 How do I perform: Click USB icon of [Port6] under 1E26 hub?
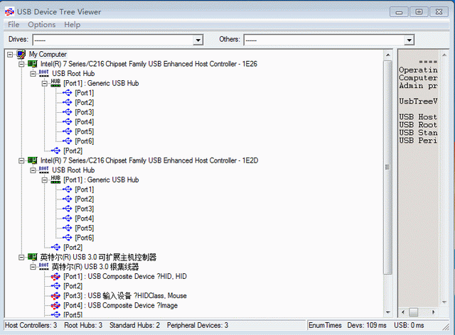click(x=67, y=141)
